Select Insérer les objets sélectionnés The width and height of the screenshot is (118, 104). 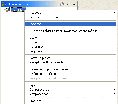pyautogui.click(x=71, y=69)
